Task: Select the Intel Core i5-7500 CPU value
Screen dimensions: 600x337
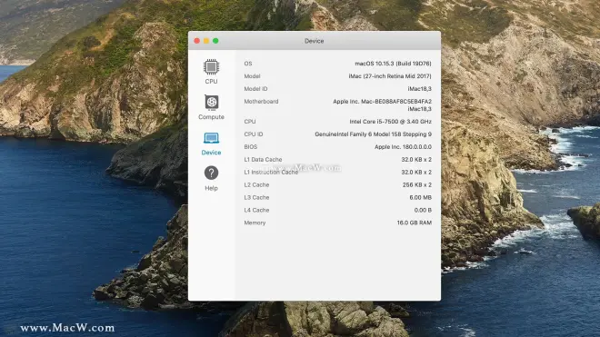Action: pyautogui.click(x=390, y=122)
